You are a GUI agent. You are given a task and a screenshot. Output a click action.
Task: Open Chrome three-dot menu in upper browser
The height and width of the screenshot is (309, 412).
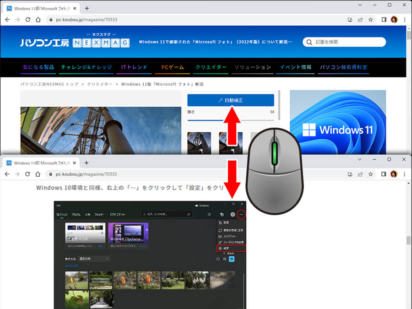[x=405, y=19]
